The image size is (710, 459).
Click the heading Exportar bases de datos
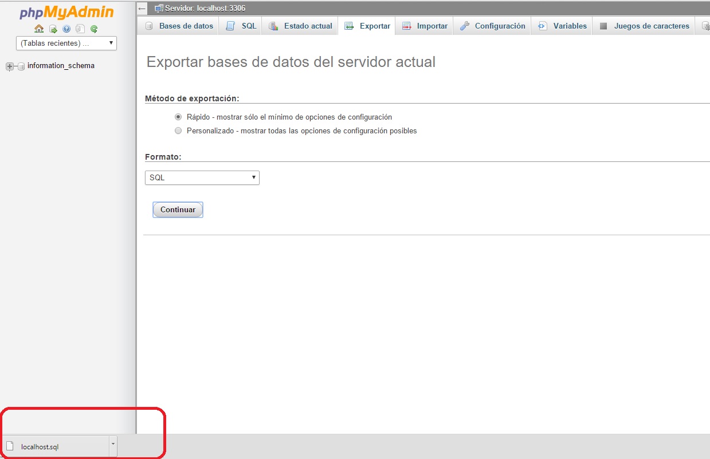pos(291,62)
